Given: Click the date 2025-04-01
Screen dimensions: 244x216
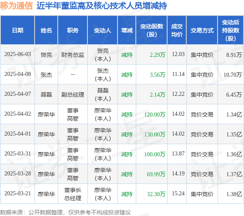Looking at the screenshot, I should [17, 134].
